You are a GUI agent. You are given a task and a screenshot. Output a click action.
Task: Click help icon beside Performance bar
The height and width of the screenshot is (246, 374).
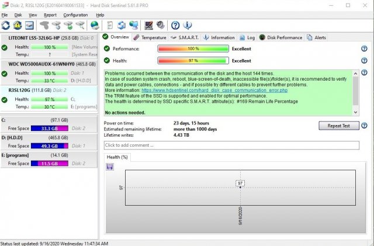(x=364, y=49)
